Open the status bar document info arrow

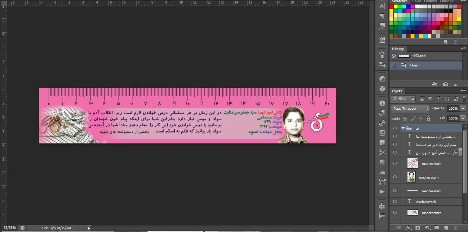(89, 228)
